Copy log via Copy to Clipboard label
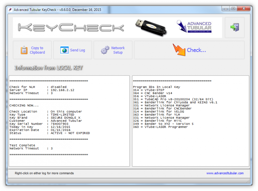This screenshot has width=258, height=191. pyautogui.click(x=37, y=50)
